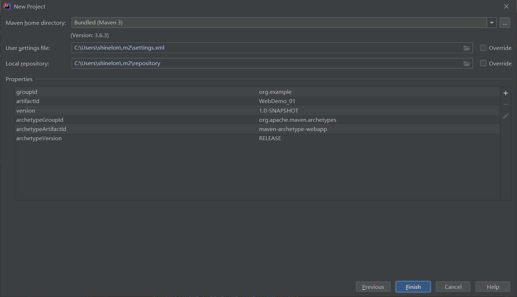Screen dimensions: 517x297
Task: Click the minus icon to remove property
Action: coord(506,104)
